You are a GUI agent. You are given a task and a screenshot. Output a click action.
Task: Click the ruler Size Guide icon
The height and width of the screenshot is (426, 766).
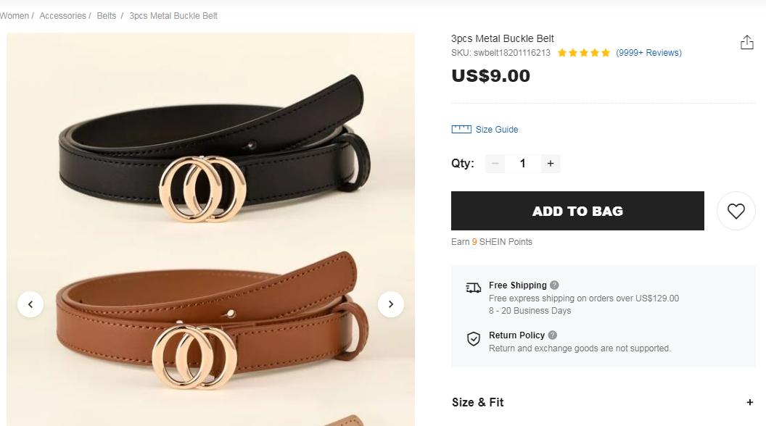[461, 130]
